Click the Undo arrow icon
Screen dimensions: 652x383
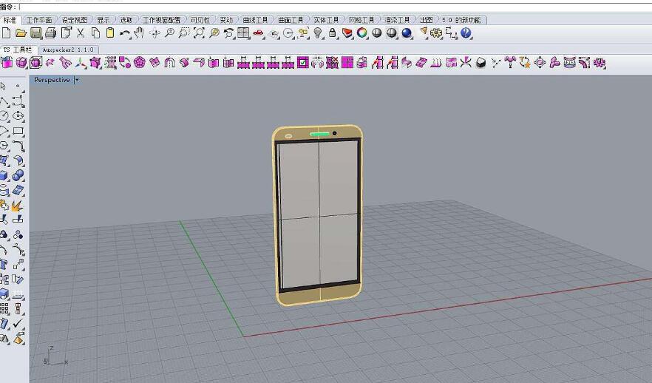[125, 33]
